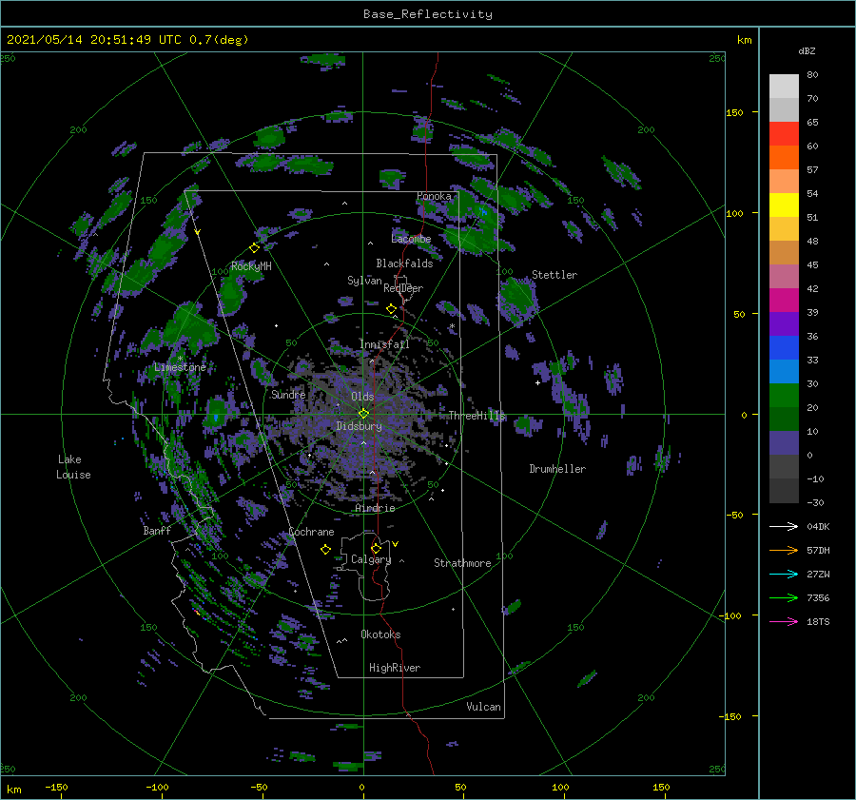Image resolution: width=856 pixels, height=800 pixels.
Task: Click the Banff label
Action: point(157,530)
